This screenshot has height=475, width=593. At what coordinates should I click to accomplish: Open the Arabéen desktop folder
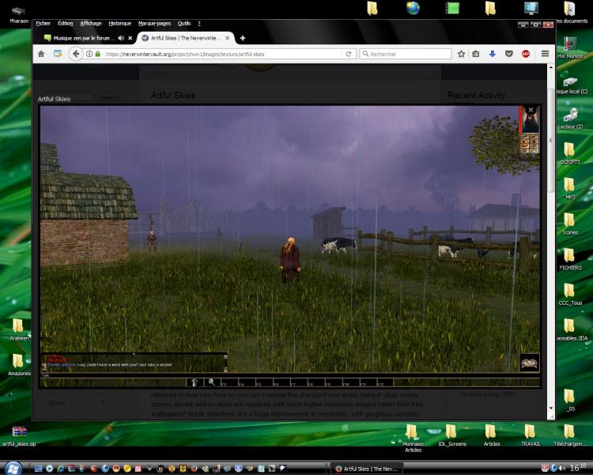coord(18,329)
